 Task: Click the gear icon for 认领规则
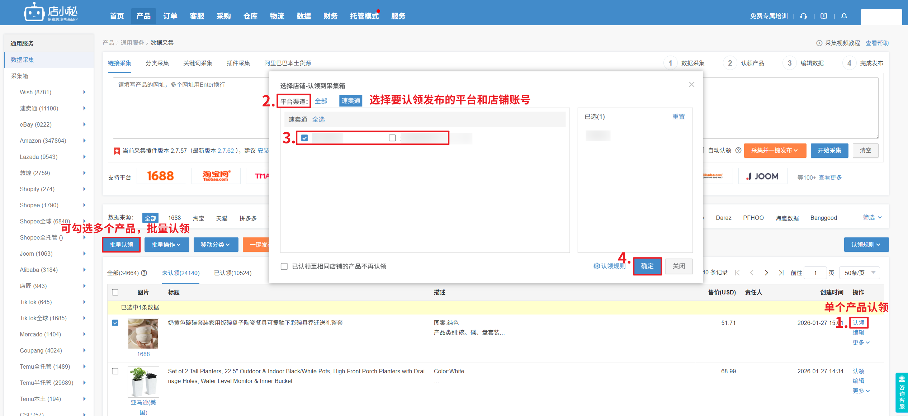[x=596, y=266]
